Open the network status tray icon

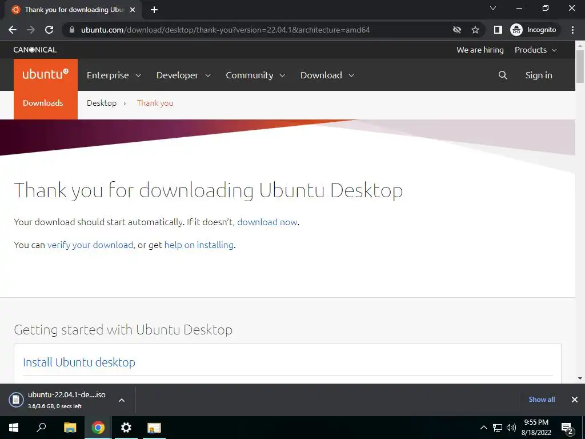(x=498, y=428)
